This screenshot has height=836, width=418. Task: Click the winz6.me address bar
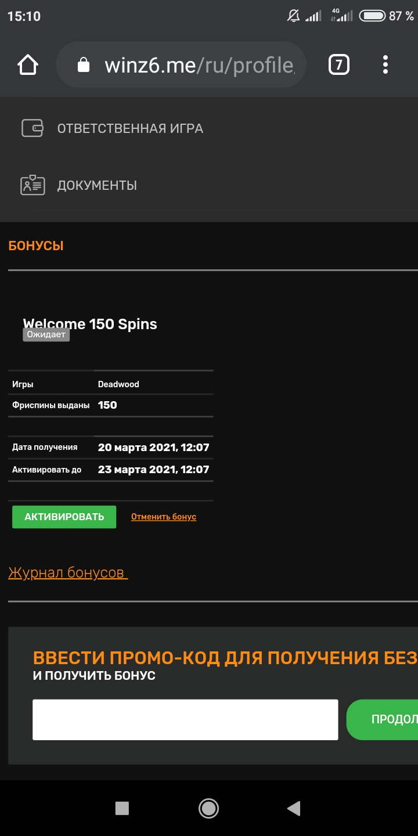tap(181, 64)
